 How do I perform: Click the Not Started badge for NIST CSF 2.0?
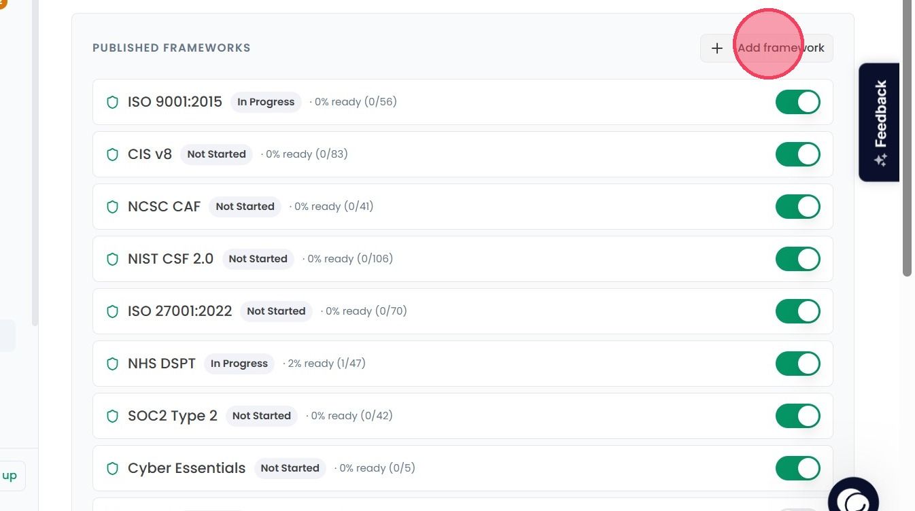tap(258, 259)
